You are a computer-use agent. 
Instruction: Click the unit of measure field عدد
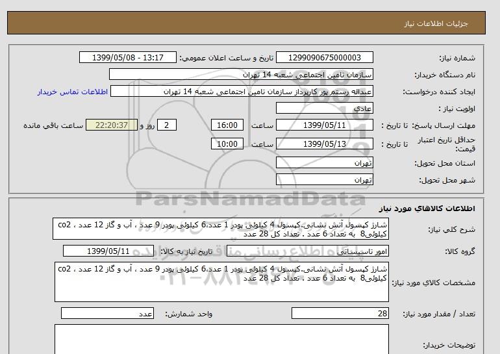pyautogui.click(x=107, y=313)
